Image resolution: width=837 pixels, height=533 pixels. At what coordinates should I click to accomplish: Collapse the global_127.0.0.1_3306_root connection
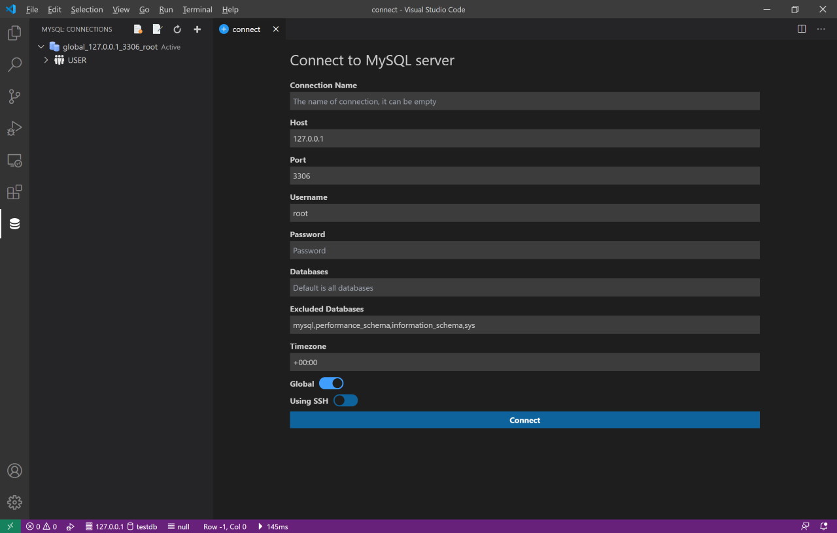point(41,47)
